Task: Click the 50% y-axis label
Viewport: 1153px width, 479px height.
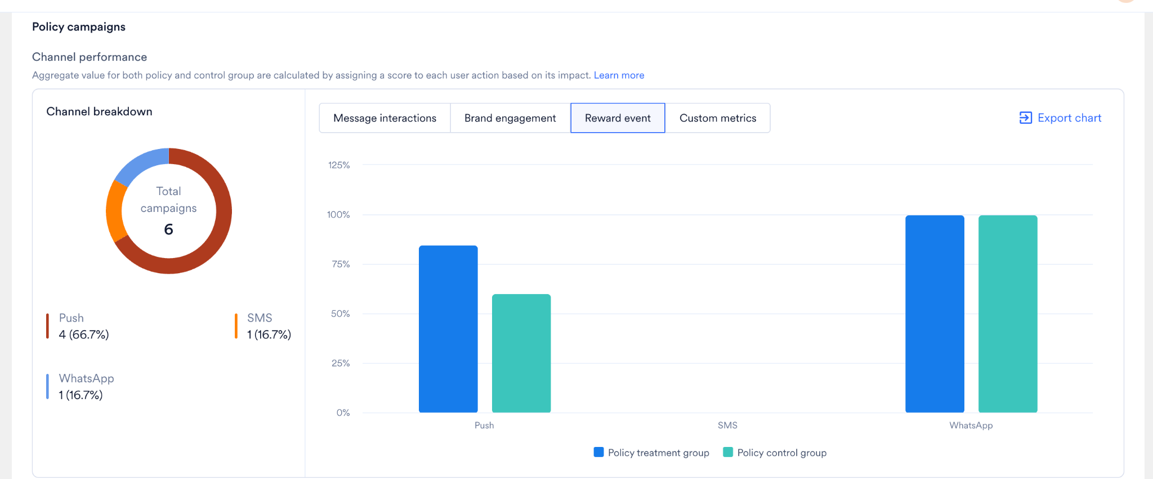Action: point(341,314)
